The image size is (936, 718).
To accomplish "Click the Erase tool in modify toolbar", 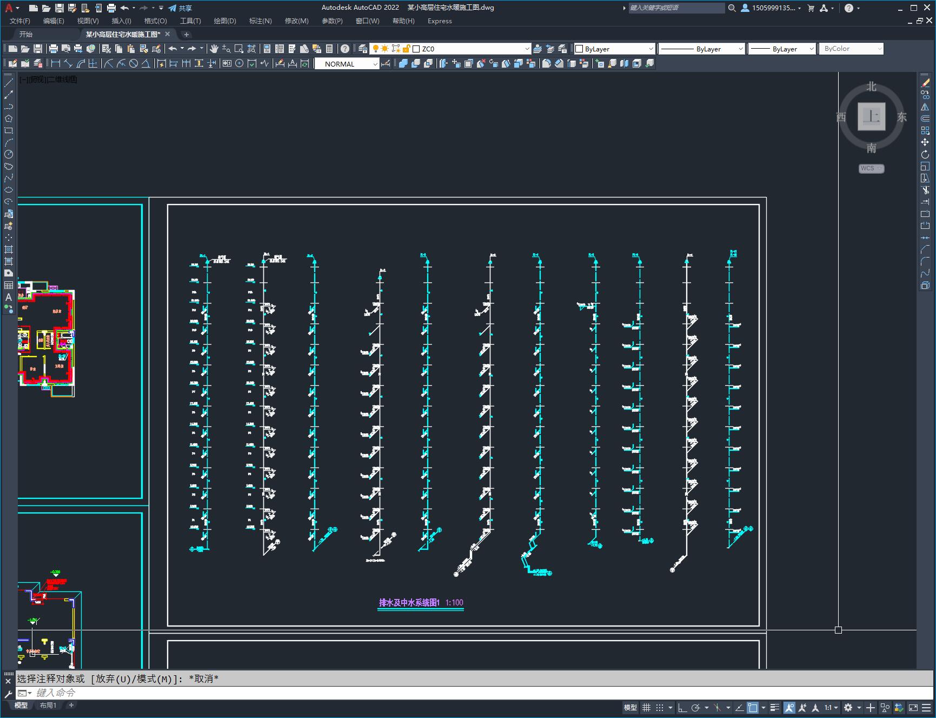I will [925, 83].
